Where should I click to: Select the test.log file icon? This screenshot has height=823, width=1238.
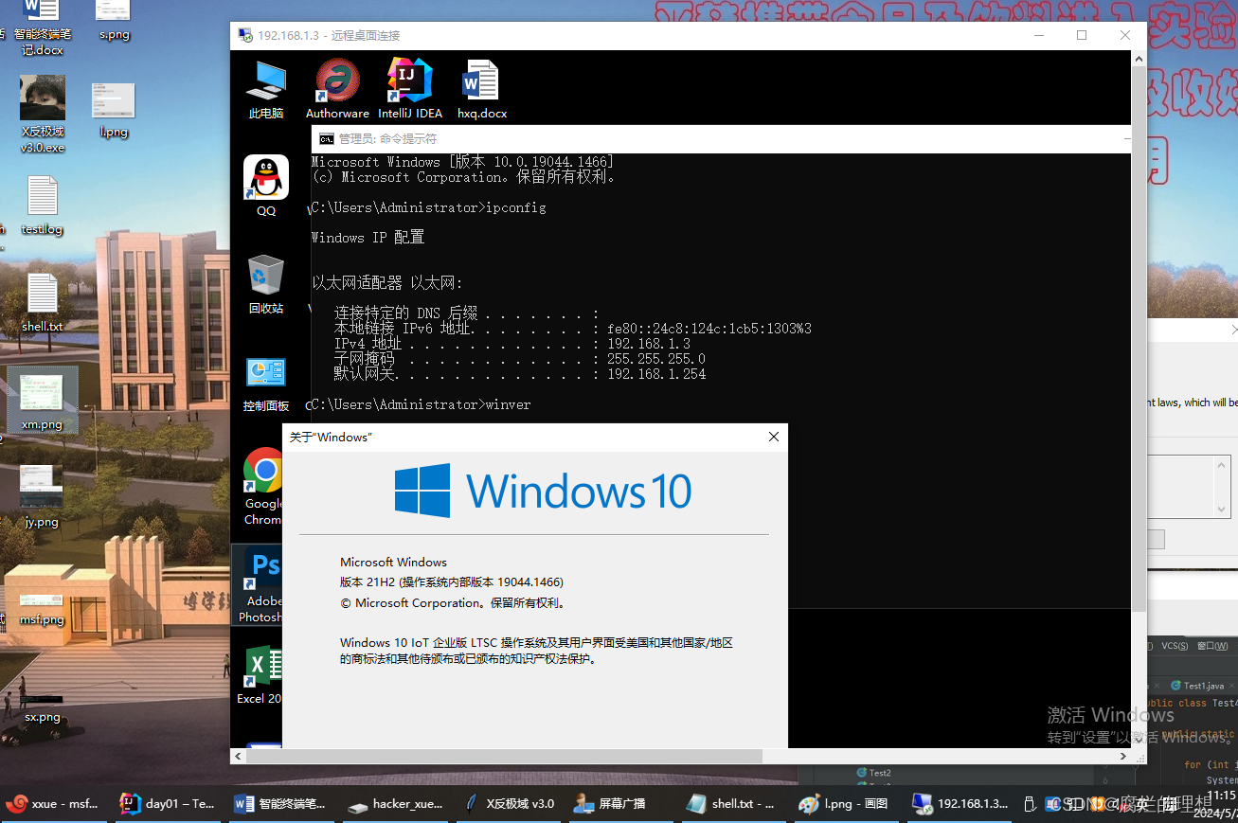click(43, 206)
